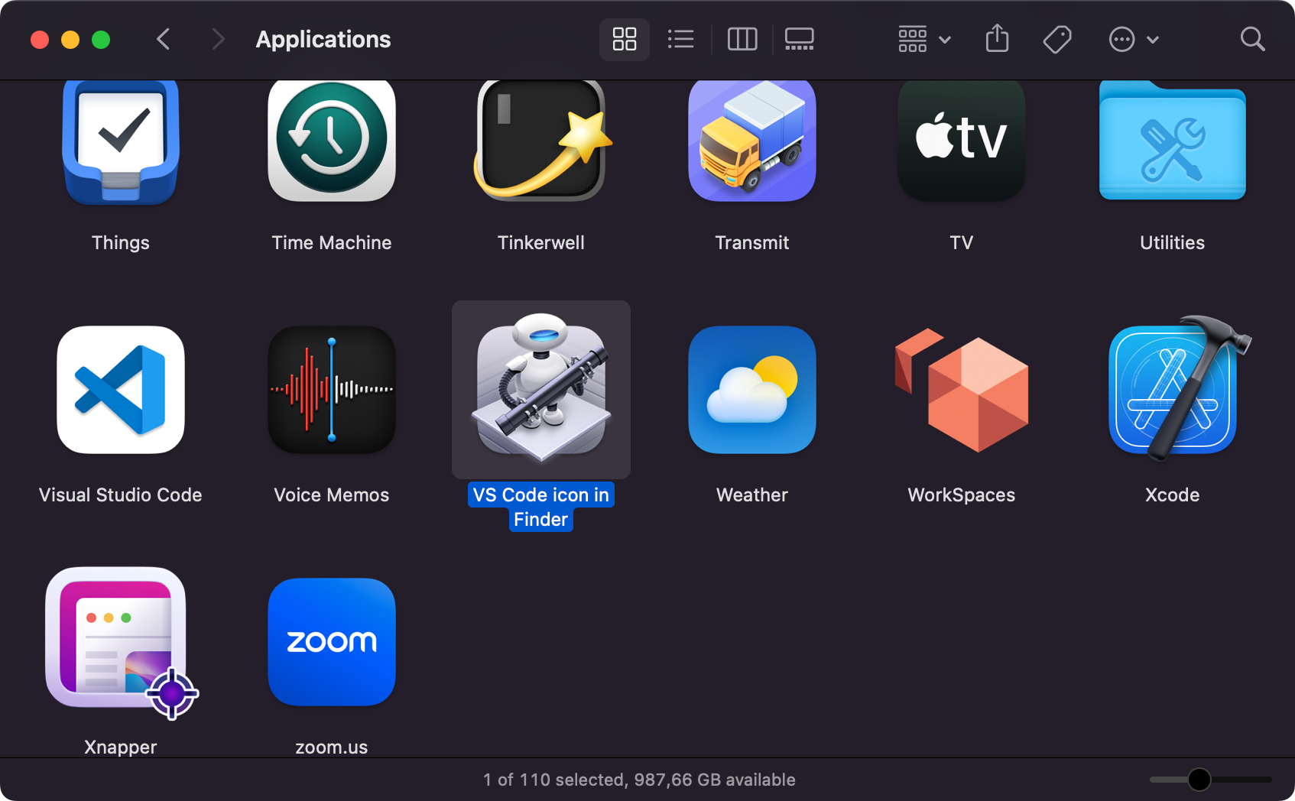This screenshot has height=801, width=1295.
Task: Click the Xcode app icon
Action: [1172, 390]
